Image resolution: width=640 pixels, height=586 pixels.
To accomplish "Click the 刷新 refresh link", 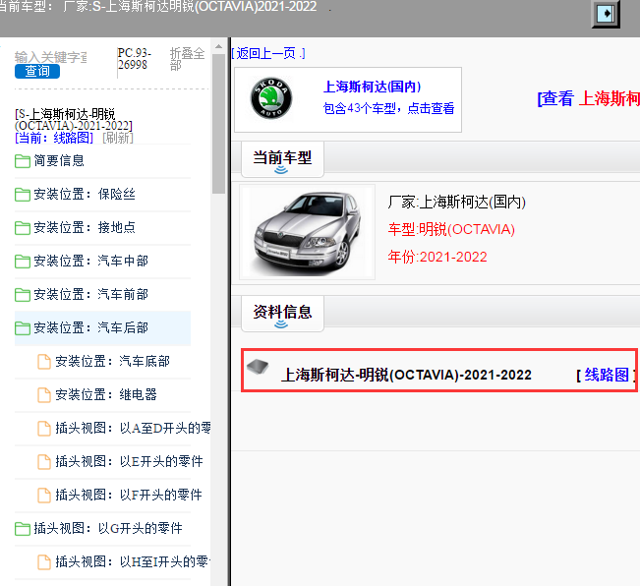I will pyautogui.click(x=118, y=138).
